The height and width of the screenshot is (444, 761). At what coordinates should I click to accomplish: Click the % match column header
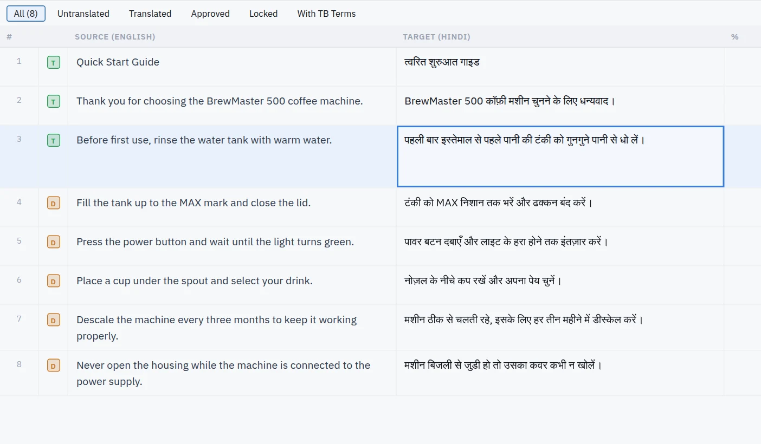[x=734, y=37]
